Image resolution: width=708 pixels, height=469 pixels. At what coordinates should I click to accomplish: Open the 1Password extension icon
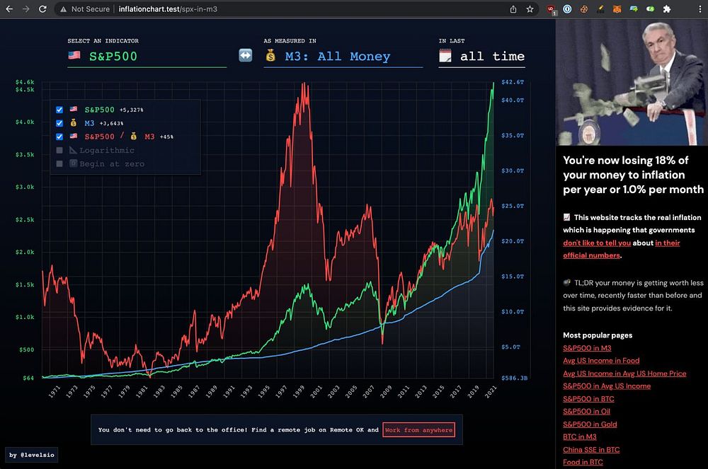click(x=567, y=9)
